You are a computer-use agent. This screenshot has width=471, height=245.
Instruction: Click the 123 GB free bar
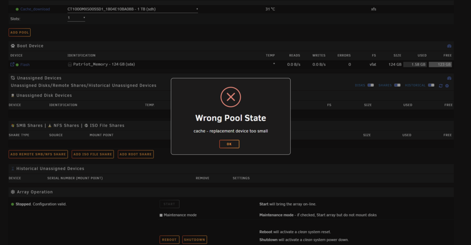pyautogui.click(x=440, y=65)
